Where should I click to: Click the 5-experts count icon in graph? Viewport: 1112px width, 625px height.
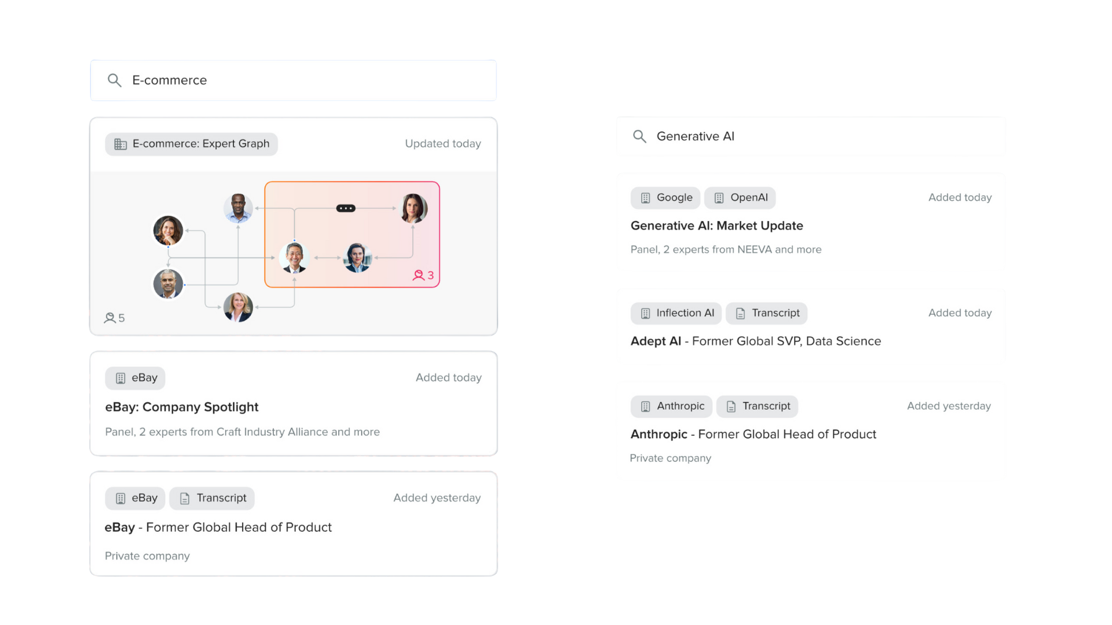(x=109, y=318)
